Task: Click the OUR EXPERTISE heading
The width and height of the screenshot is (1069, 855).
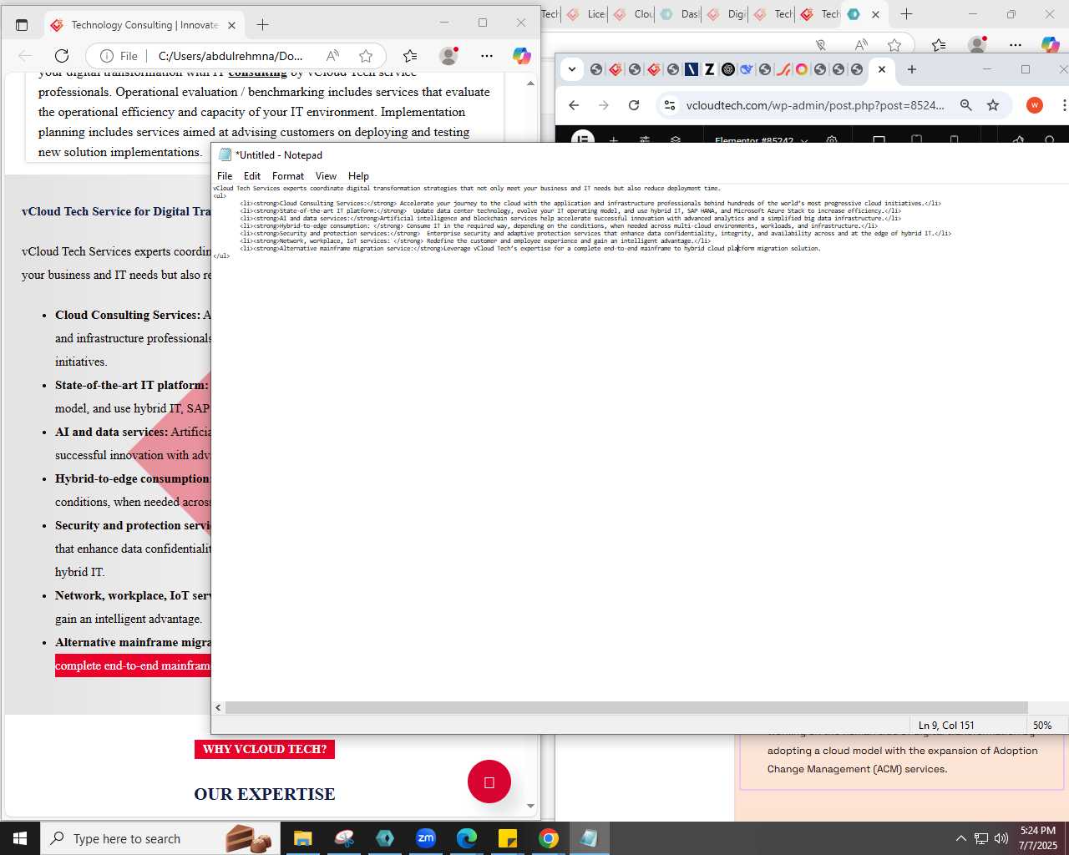Action: [265, 794]
